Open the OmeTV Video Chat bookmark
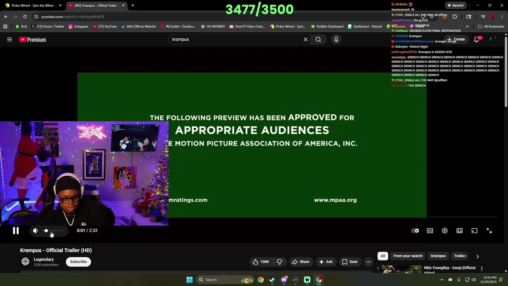The image size is (508, 286). click(246, 27)
